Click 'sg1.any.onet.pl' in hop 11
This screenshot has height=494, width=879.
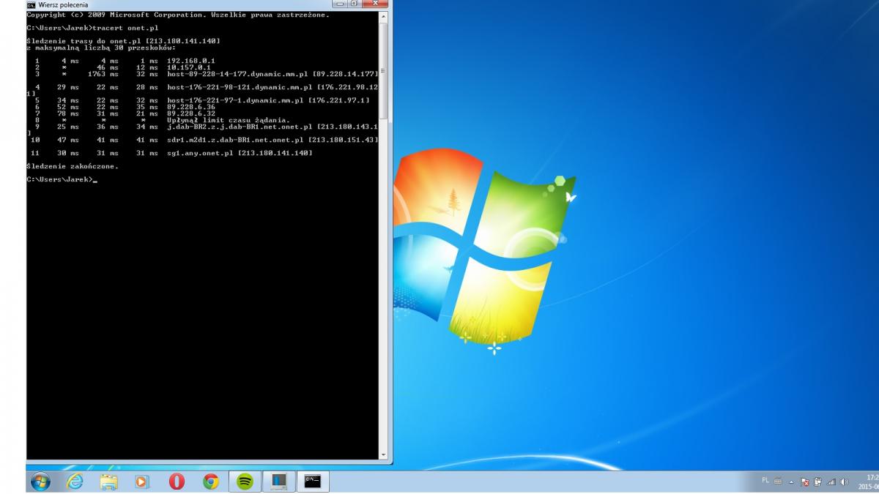(x=200, y=153)
